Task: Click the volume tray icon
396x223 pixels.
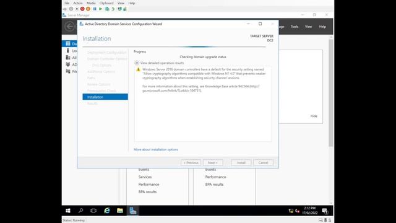Action: [x=297, y=211]
